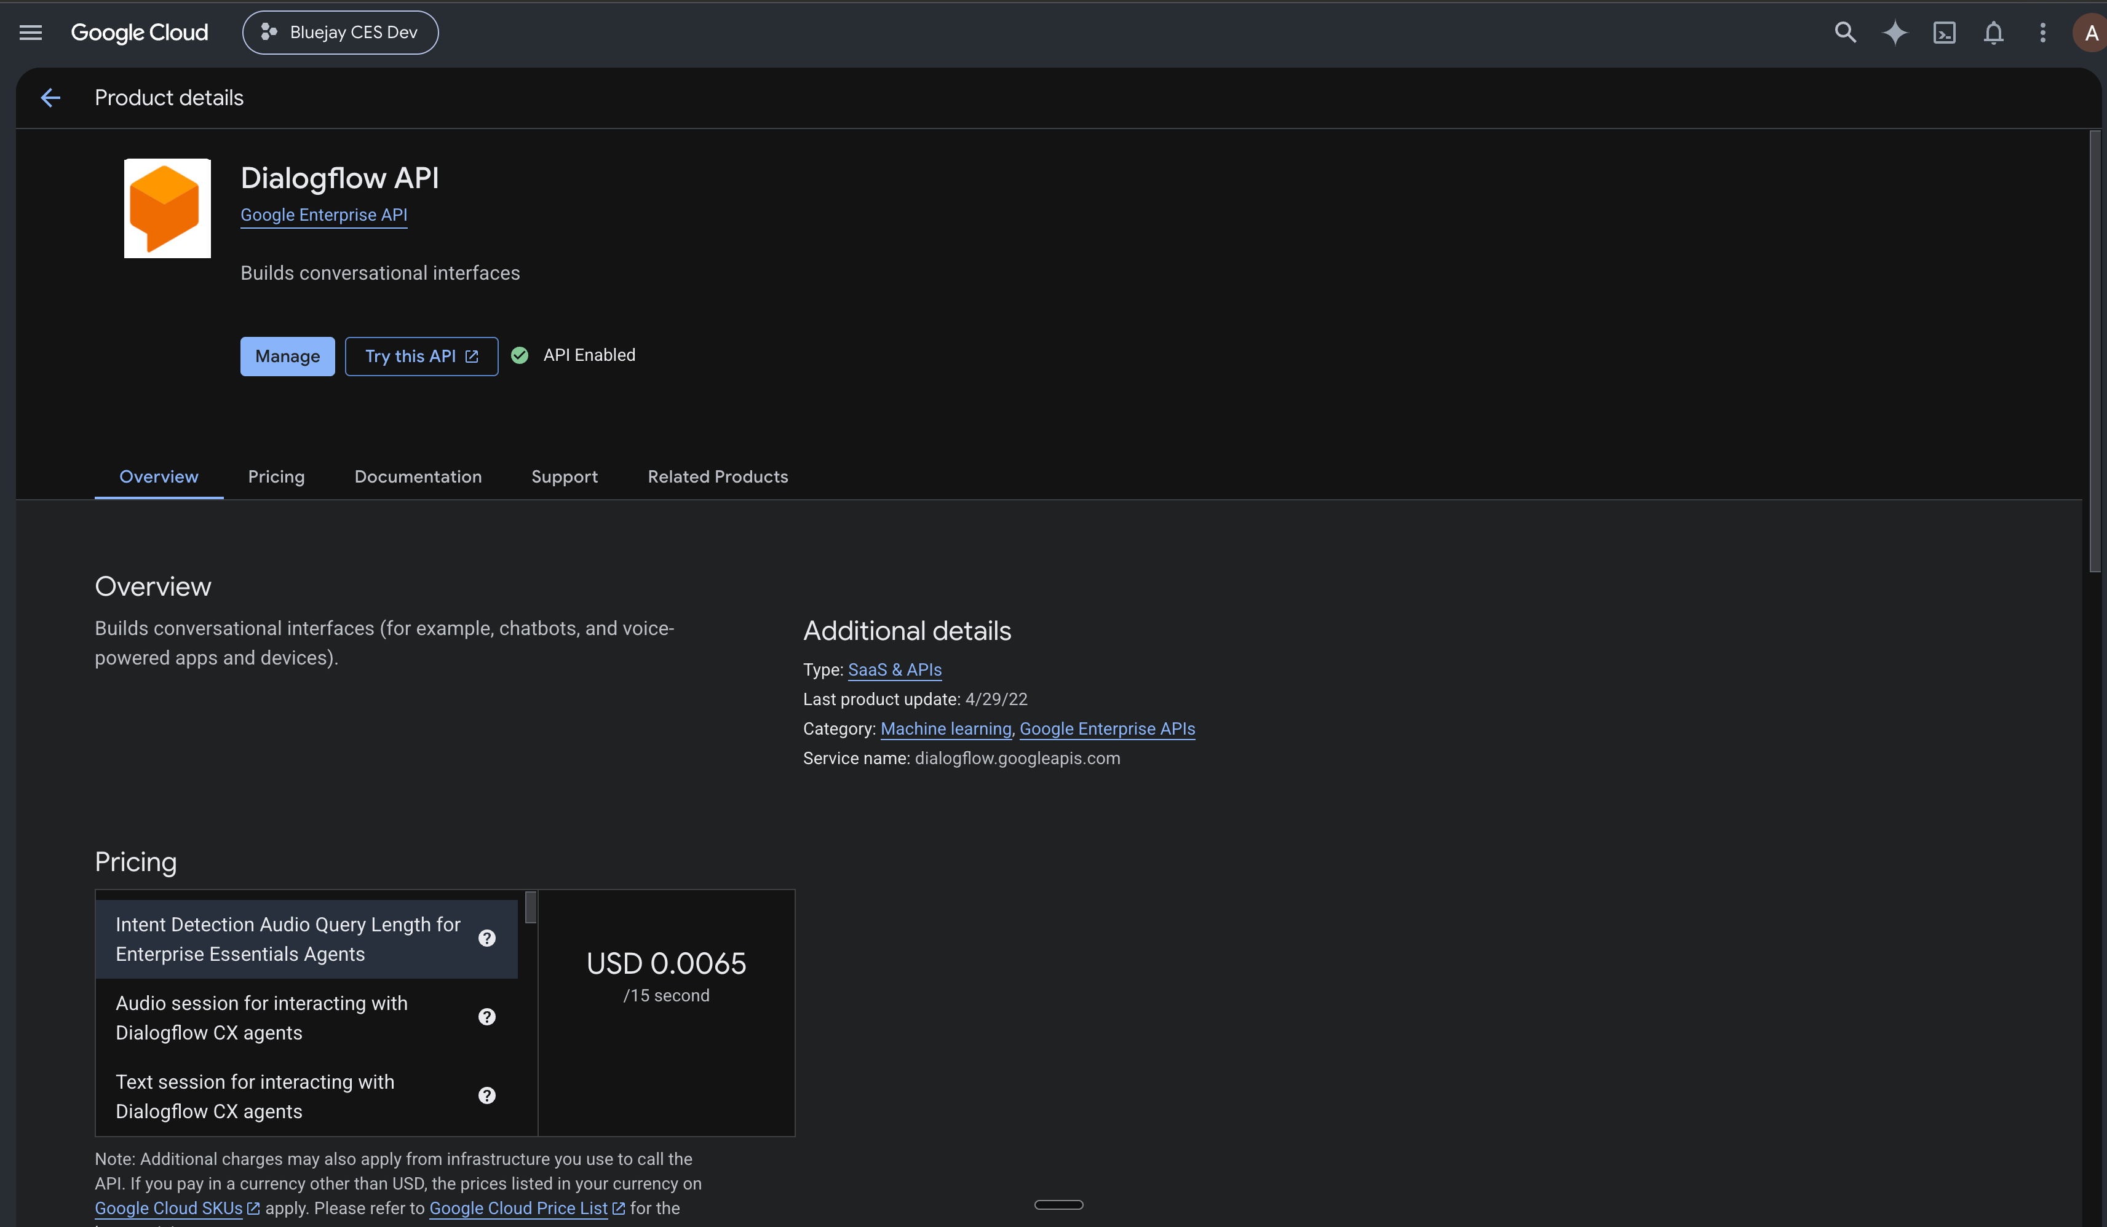
Task: Switch to the Documentation tab
Action: [x=418, y=476]
